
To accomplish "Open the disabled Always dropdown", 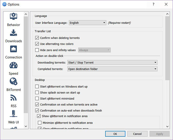I will click(95, 50).
